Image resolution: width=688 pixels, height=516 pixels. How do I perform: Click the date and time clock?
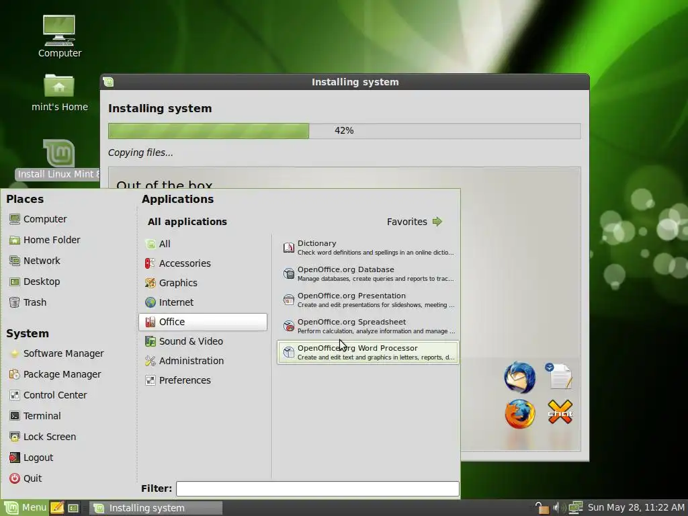pyautogui.click(x=636, y=508)
